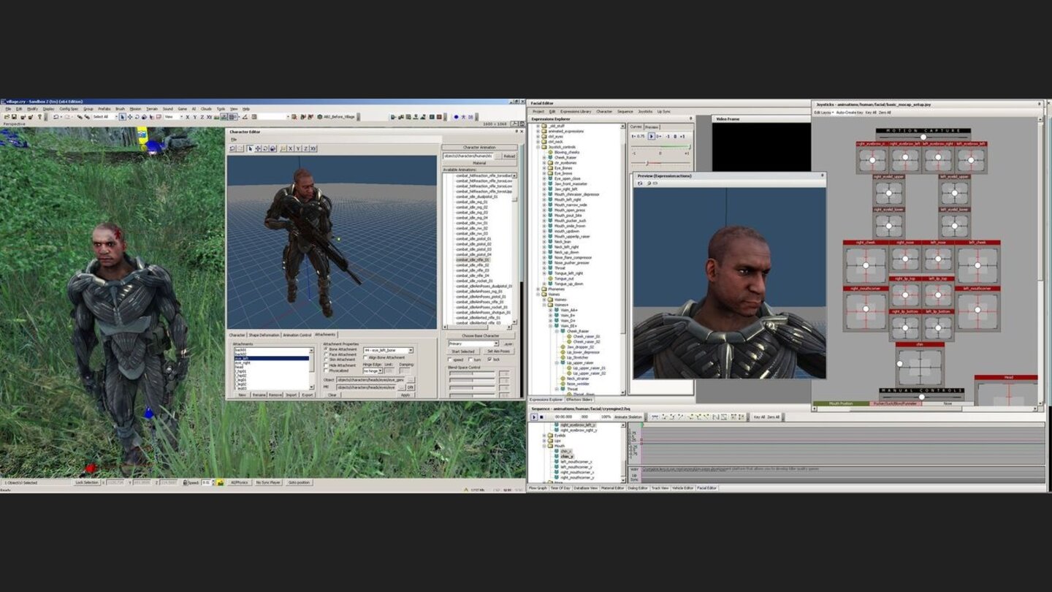Viewport: 1052px width, 592px height.
Task: Select the Skin Attachment radio button
Action: click(x=326, y=360)
